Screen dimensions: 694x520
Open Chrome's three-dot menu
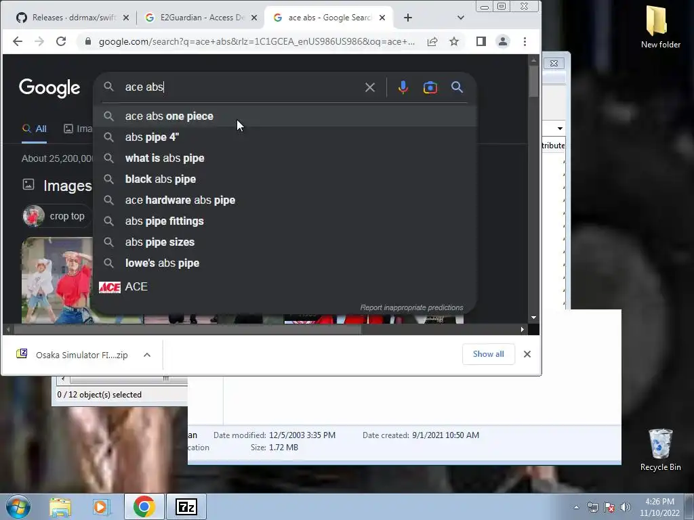click(x=525, y=41)
